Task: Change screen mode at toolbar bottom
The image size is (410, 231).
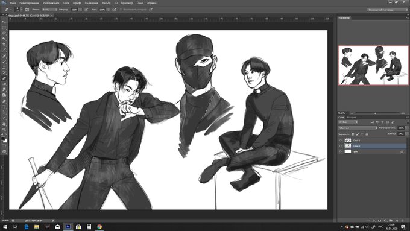Action: (4, 152)
